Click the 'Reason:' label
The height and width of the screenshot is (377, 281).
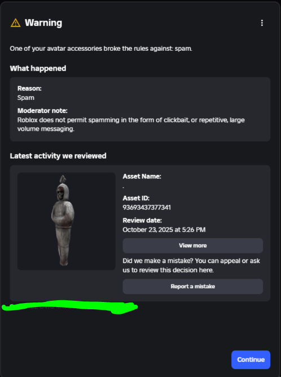tap(29, 89)
